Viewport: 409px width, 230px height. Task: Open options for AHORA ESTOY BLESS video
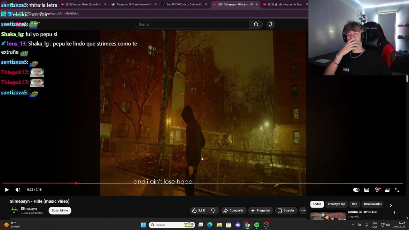click(x=394, y=212)
